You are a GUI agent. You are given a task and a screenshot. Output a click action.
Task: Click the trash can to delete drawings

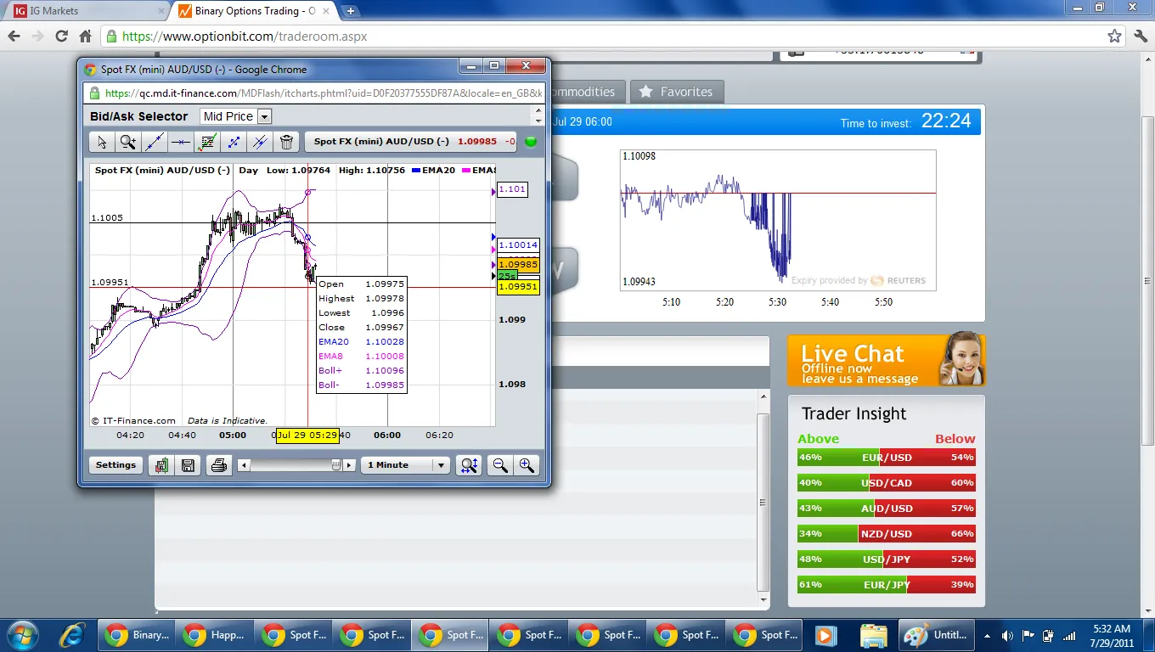point(286,142)
